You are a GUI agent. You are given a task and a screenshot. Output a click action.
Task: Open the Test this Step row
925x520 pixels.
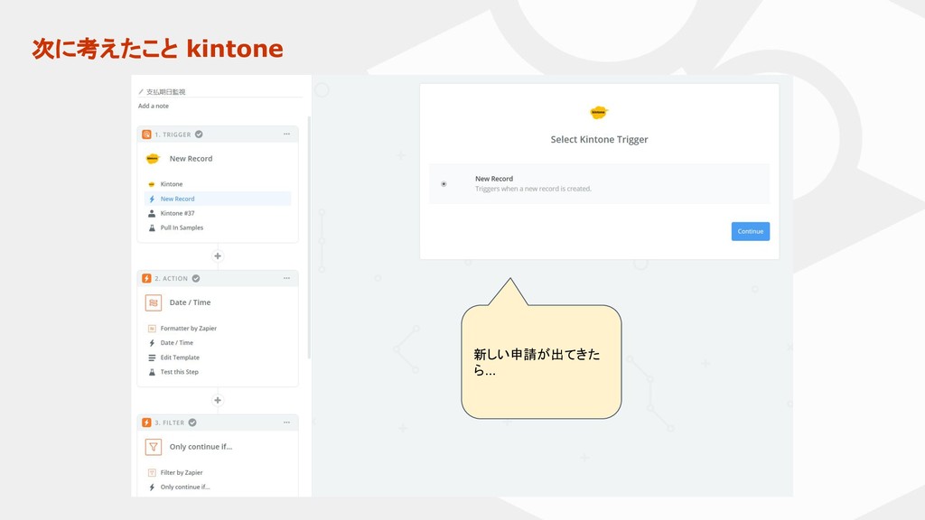click(218, 372)
